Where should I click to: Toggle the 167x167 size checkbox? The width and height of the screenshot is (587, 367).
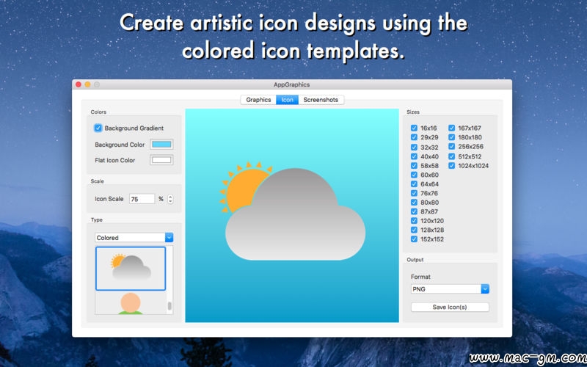pos(452,128)
